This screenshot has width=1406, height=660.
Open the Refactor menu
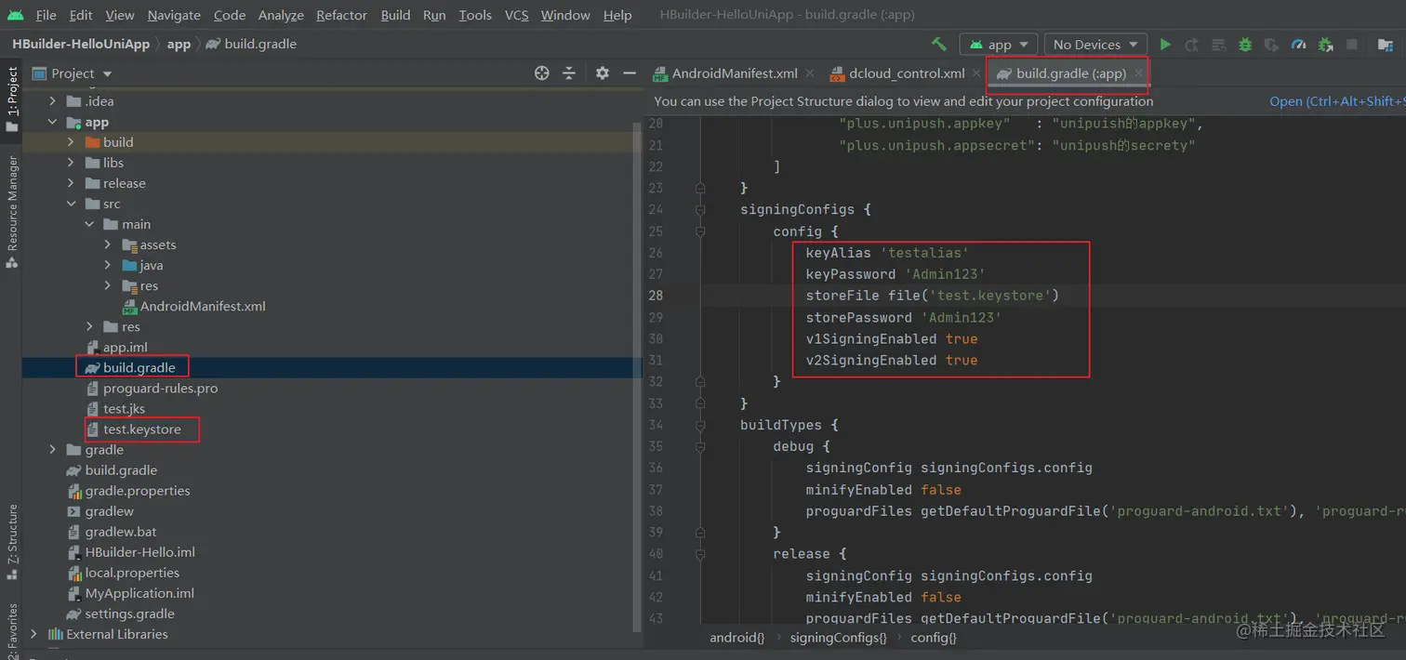point(343,15)
